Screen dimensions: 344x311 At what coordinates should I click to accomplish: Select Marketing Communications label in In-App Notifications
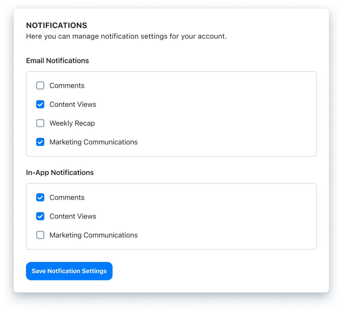(x=93, y=235)
